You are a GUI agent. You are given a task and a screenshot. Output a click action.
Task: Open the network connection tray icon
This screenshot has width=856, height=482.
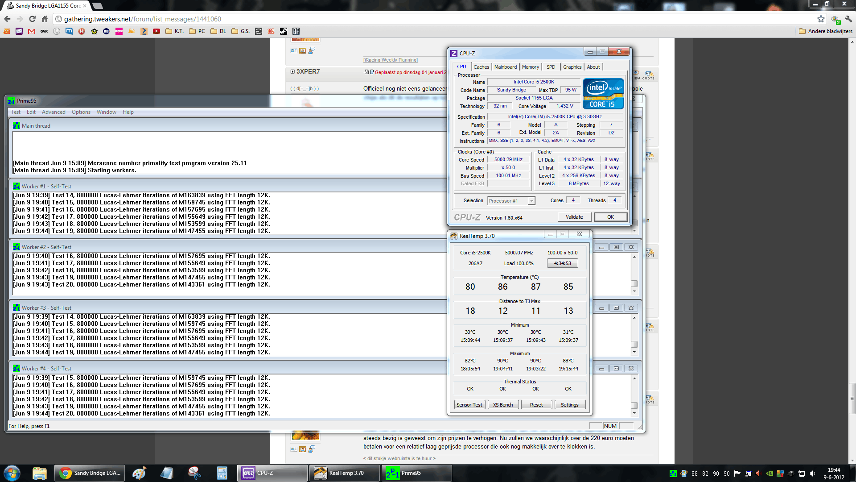[x=802, y=474]
